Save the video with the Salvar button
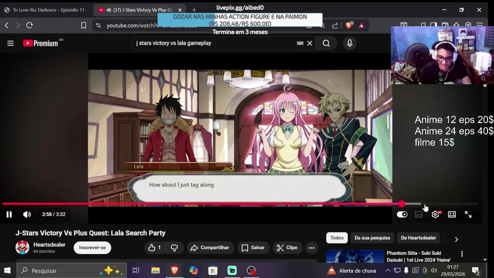Screen dimensions: 494x278 point(253,247)
